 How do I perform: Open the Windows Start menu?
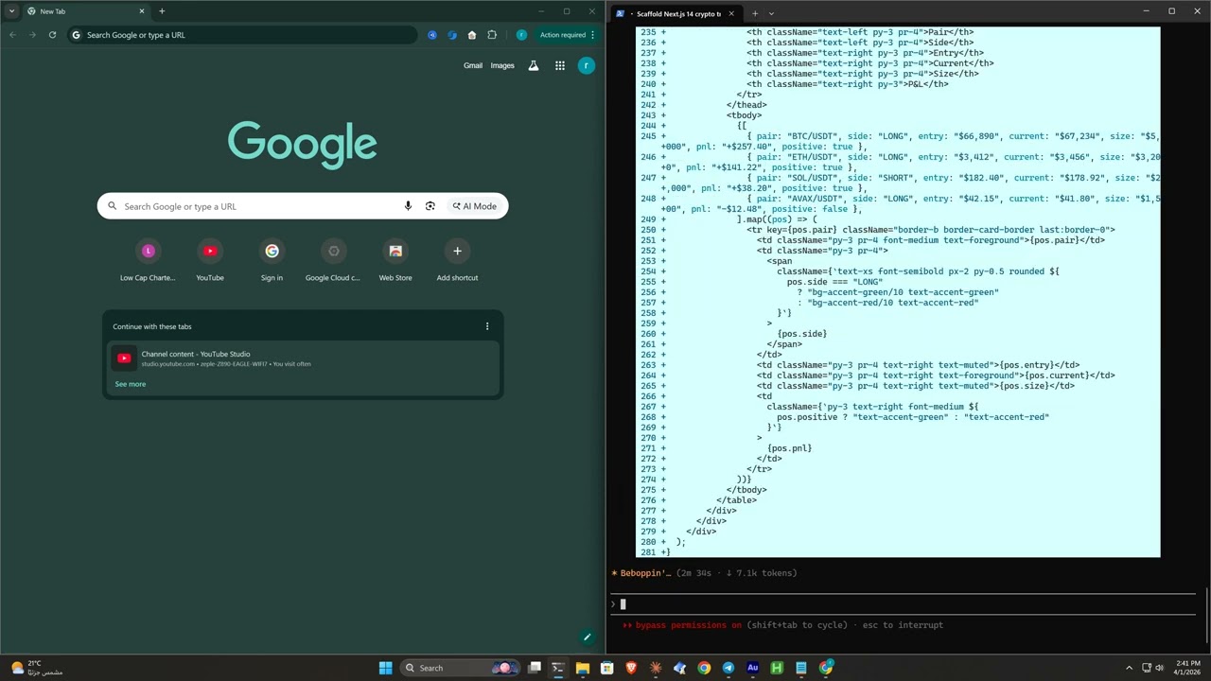pyautogui.click(x=385, y=668)
